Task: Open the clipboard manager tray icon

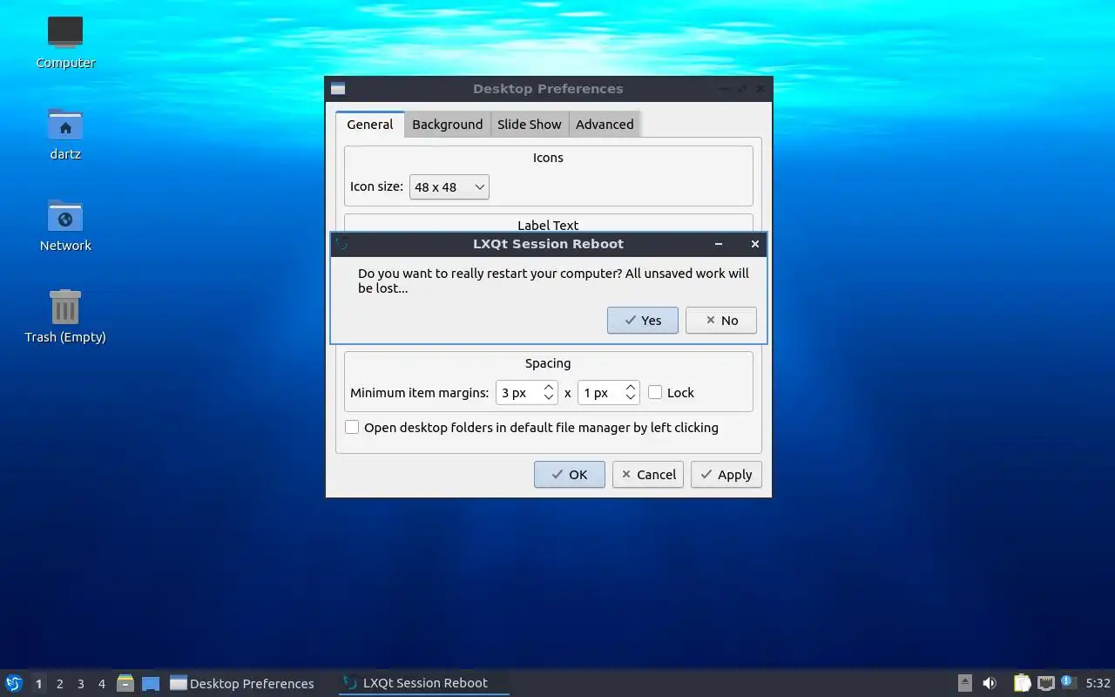Action: tap(1022, 683)
